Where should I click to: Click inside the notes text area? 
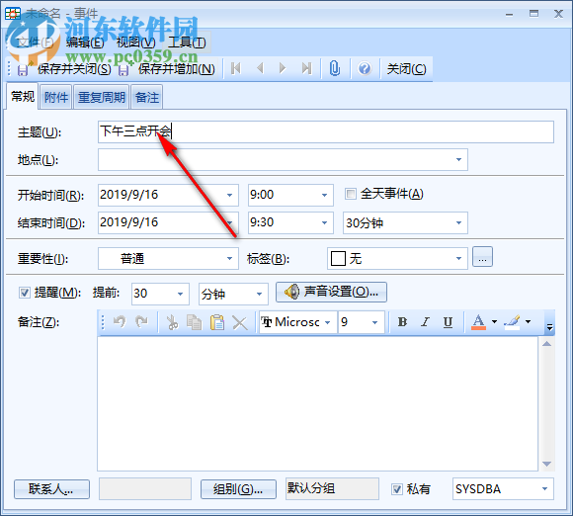click(x=317, y=403)
